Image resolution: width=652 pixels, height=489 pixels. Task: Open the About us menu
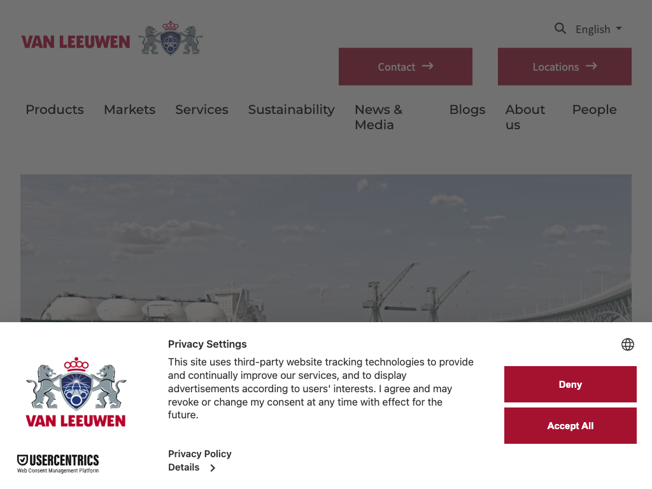(525, 117)
